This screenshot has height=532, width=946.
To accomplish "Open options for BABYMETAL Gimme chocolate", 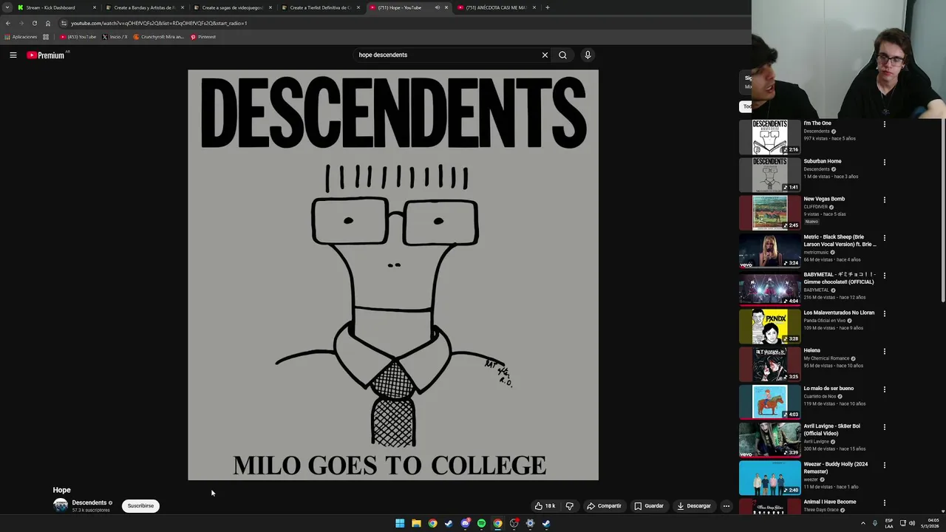I will 884,276.
